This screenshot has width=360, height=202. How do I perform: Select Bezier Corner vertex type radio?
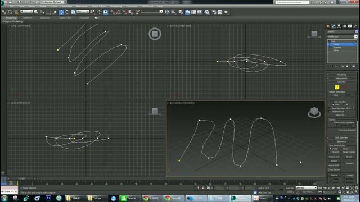pos(341,152)
